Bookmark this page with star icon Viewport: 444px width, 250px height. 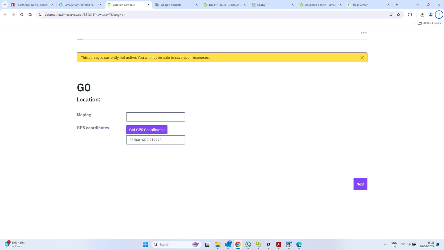(x=398, y=14)
